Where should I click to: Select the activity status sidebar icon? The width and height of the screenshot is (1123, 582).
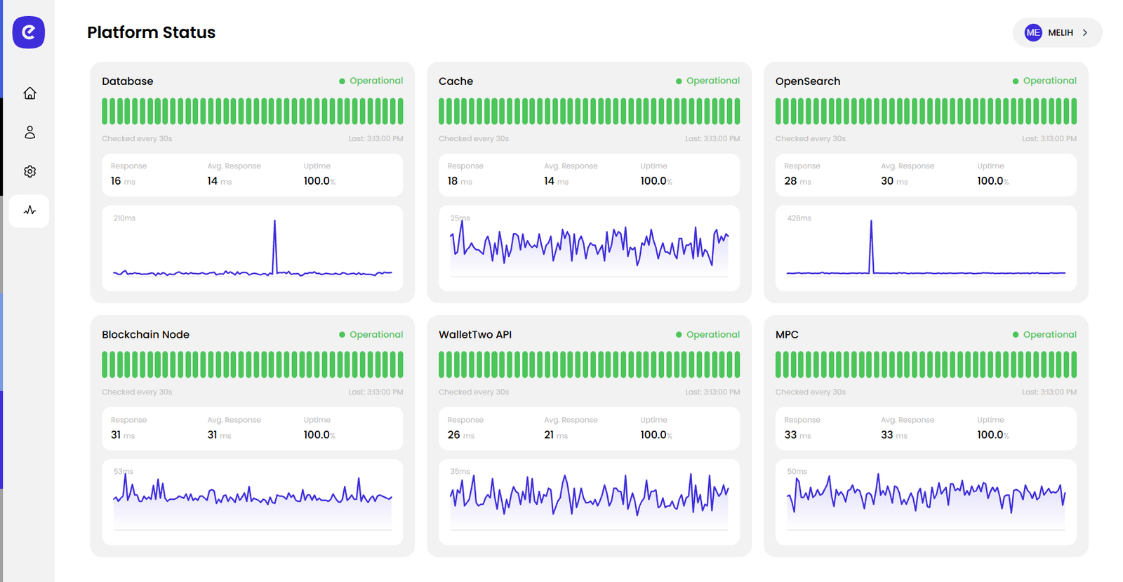pyautogui.click(x=29, y=210)
